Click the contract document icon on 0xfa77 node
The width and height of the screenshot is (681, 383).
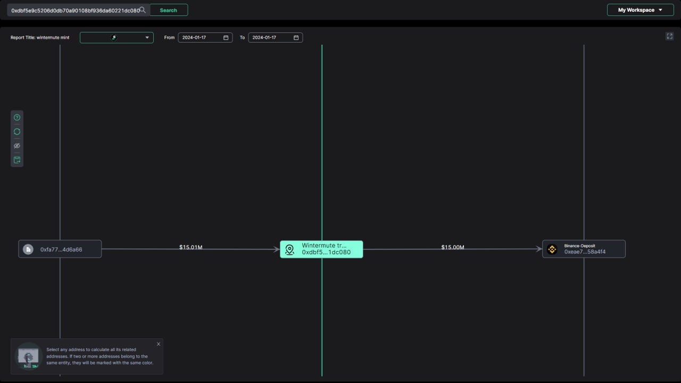pos(28,249)
